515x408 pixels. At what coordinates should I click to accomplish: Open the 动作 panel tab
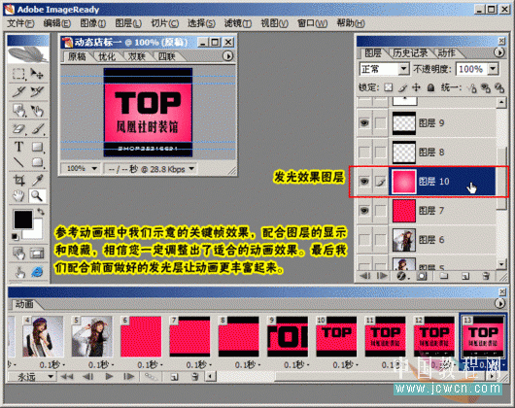click(x=446, y=52)
